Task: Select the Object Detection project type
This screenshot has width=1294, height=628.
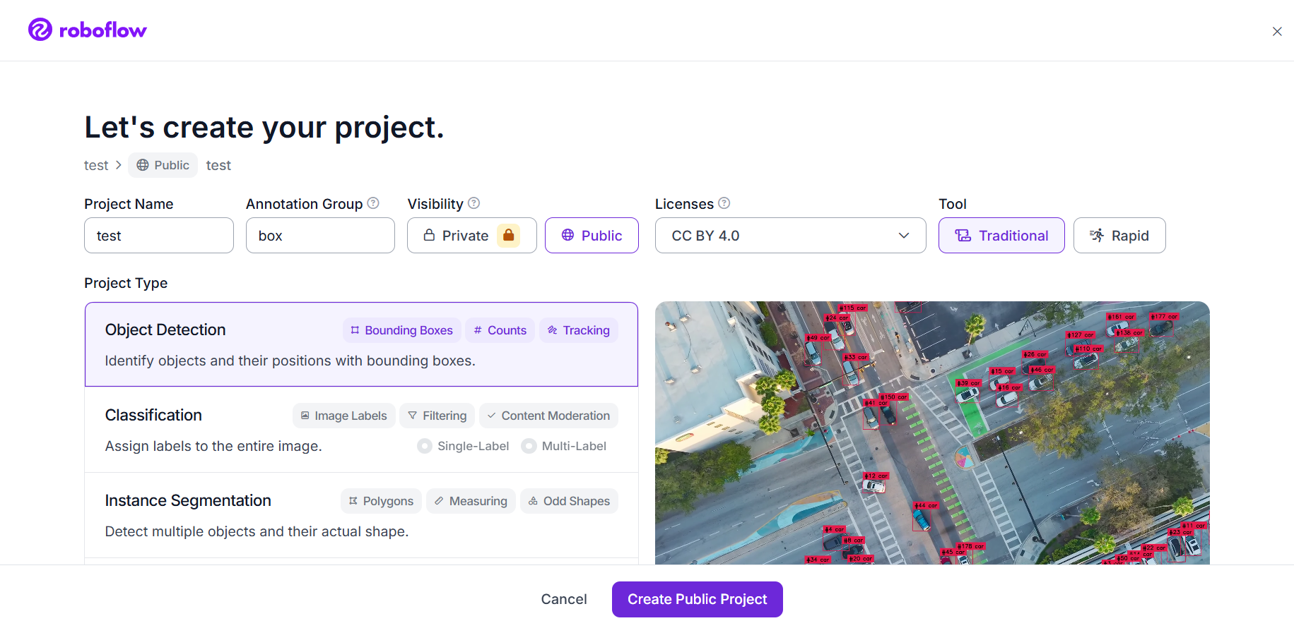Action: click(361, 344)
